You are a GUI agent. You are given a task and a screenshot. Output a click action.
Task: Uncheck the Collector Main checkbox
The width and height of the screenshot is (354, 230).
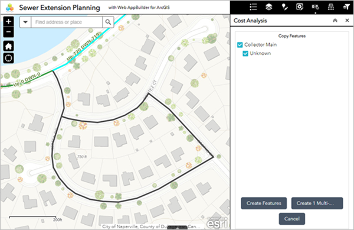pyautogui.click(x=240, y=45)
